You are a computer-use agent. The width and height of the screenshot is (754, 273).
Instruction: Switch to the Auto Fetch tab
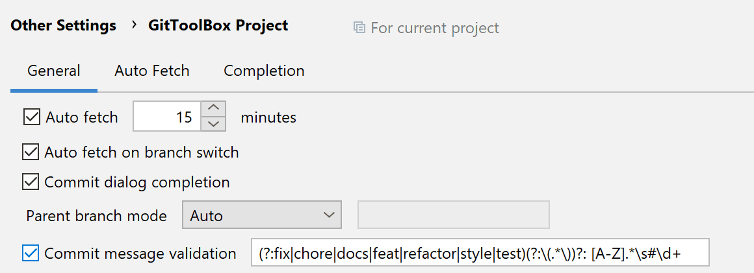click(152, 71)
